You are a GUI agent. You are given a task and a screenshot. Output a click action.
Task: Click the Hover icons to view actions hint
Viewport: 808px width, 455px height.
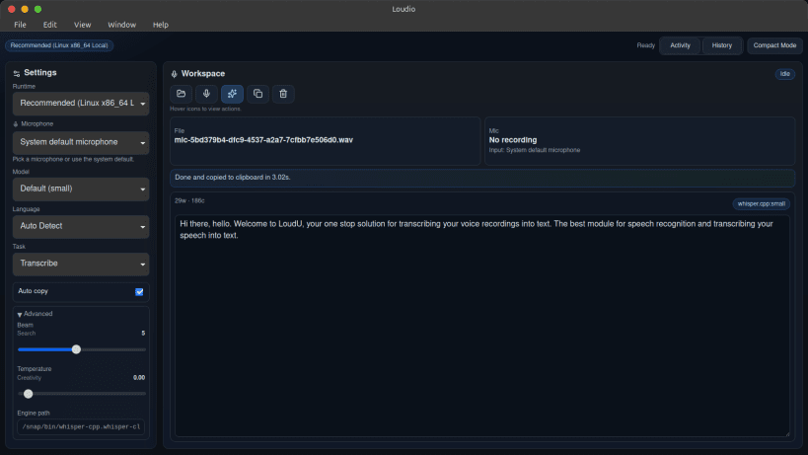pyautogui.click(x=205, y=110)
